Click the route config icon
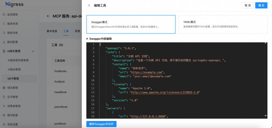 click(x=4, y=42)
